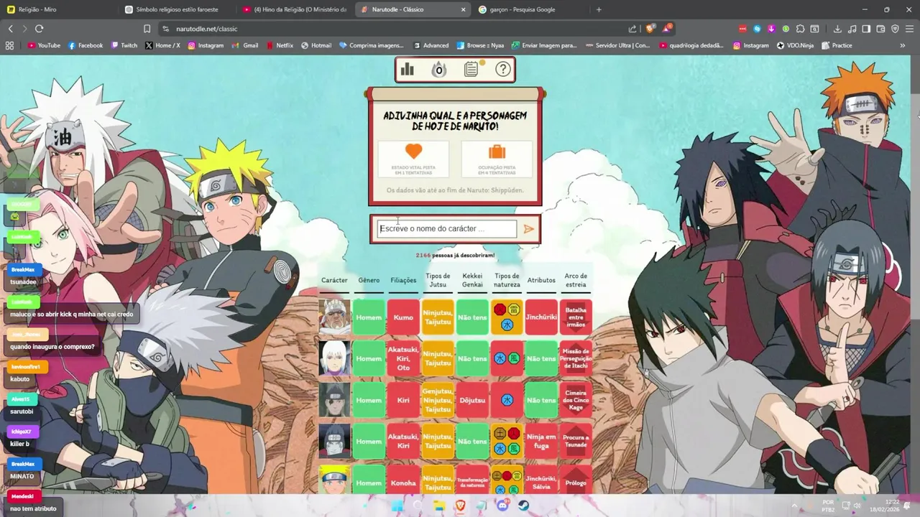Click Naruto portrait in last guess row
920x517 pixels.
click(x=334, y=480)
